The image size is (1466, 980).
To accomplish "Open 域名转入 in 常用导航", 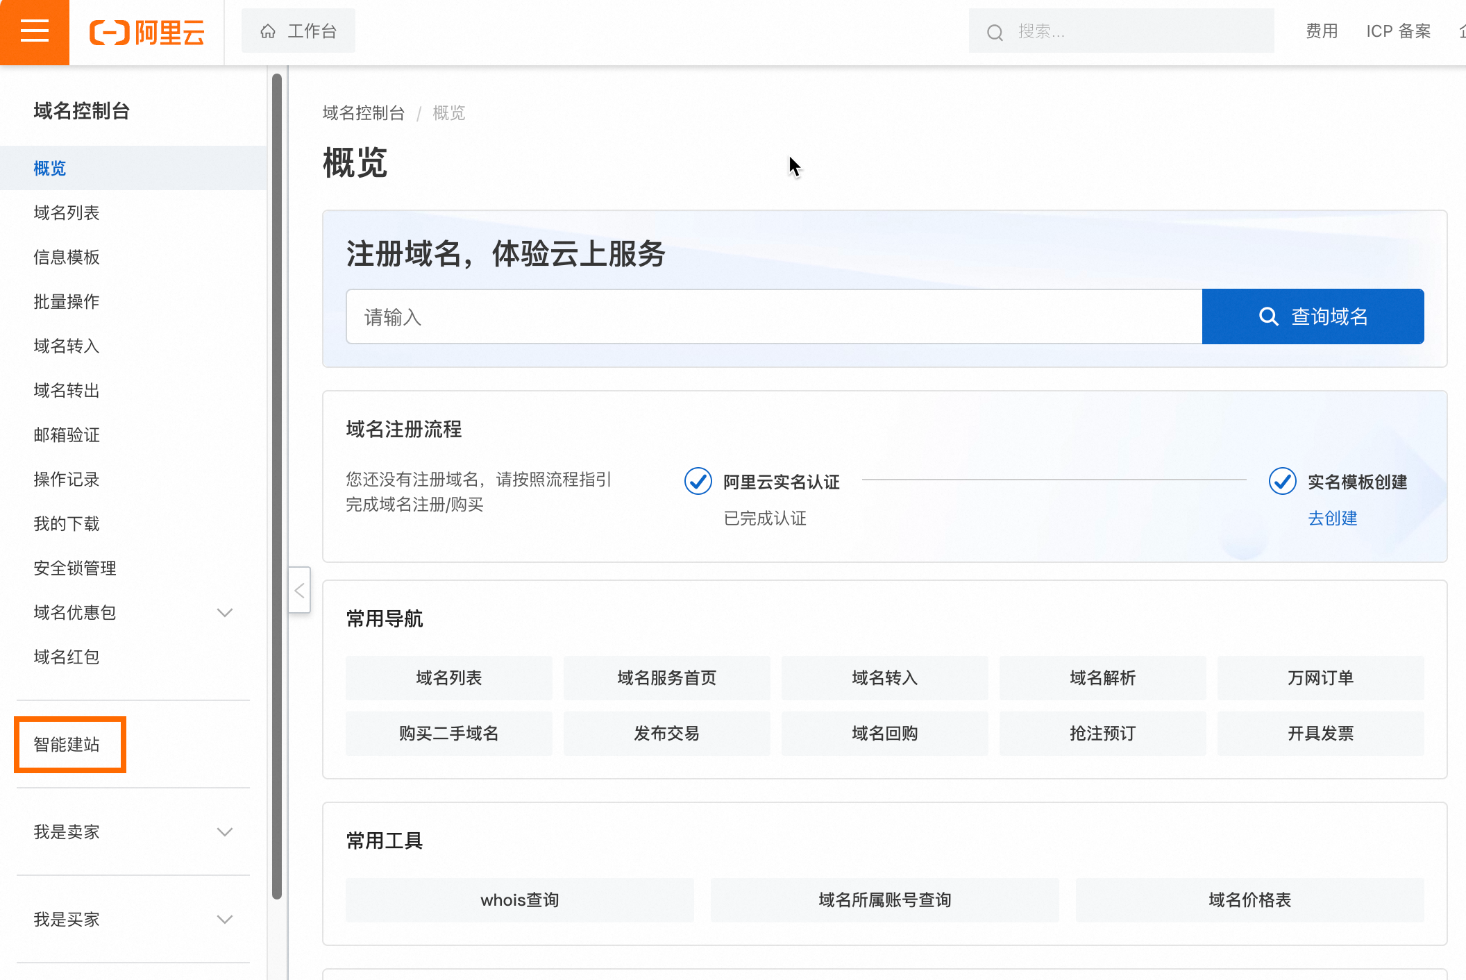I will [x=885, y=677].
